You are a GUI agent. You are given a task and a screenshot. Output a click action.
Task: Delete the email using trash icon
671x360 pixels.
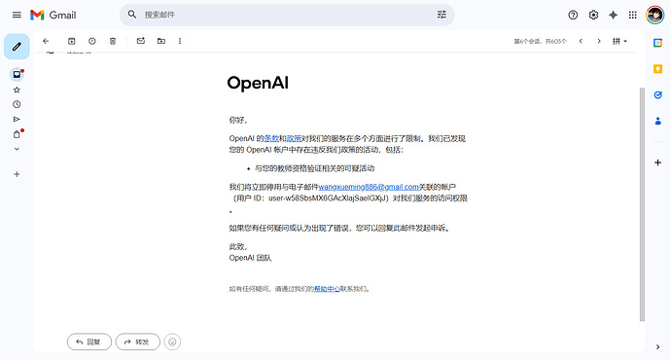[113, 41]
